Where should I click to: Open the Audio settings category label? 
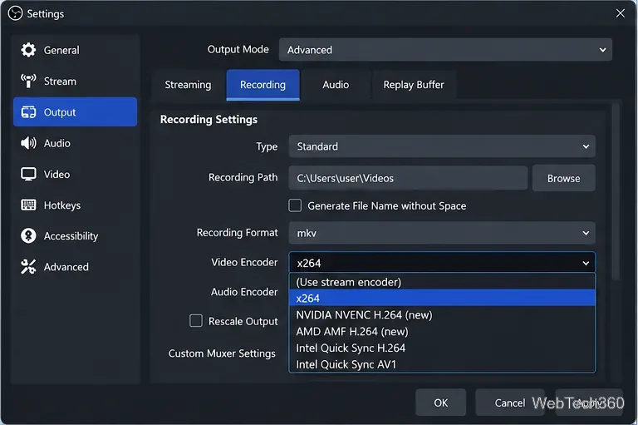tap(57, 143)
